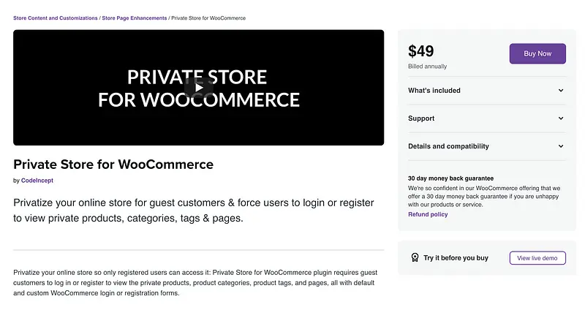
Task: Click the What's included label
Action: (434, 91)
